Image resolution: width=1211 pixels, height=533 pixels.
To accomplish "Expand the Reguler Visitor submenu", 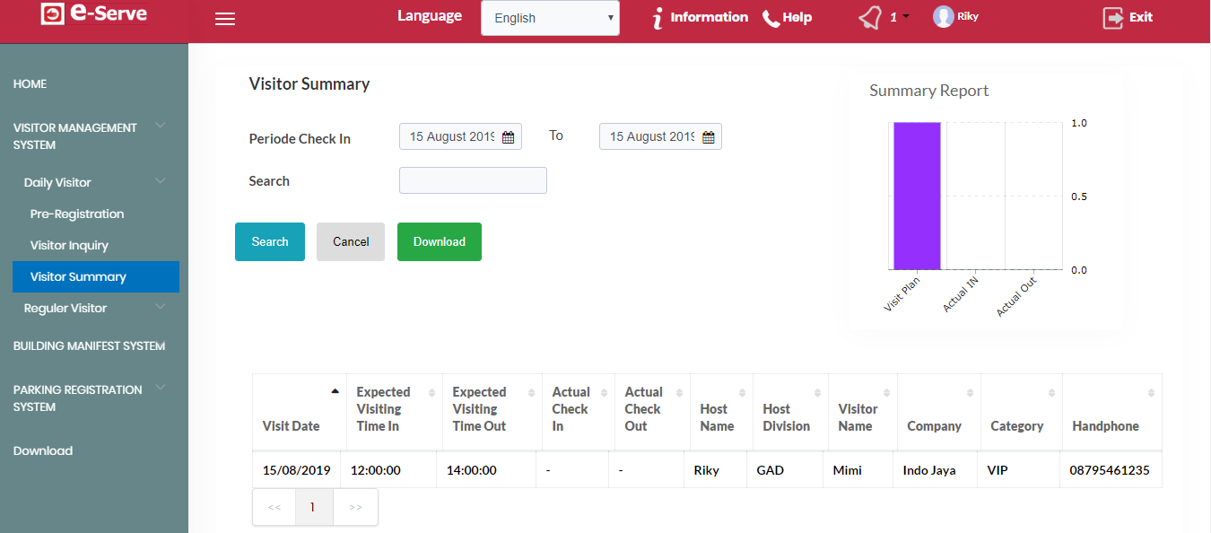I will [x=161, y=307].
